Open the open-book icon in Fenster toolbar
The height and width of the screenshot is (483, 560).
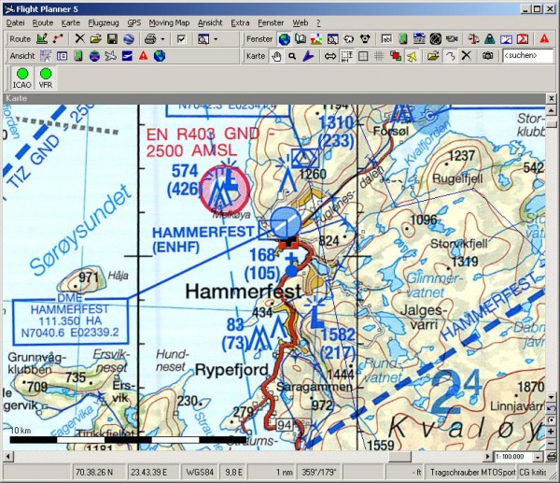pyautogui.click(x=301, y=38)
